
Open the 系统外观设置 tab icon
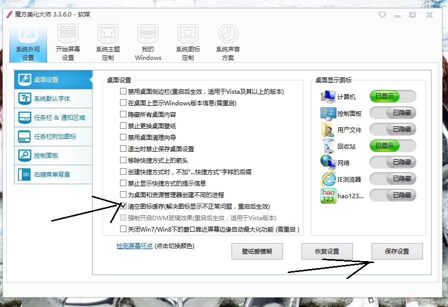(28, 33)
